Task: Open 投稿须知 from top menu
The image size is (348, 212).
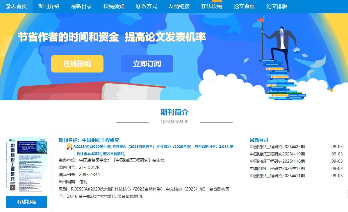Action: pos(114,6)
